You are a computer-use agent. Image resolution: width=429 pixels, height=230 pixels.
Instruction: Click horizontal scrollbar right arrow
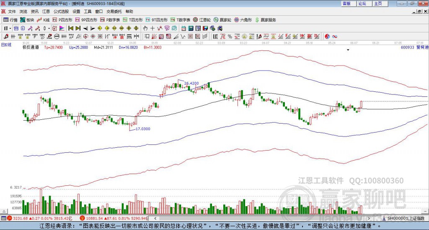(369, 218)
